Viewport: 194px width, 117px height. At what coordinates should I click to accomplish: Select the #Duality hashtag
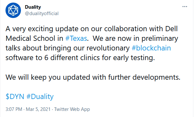coord(40,97)
